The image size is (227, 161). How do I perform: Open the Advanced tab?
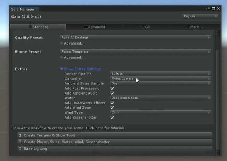pyautogui.click(x=95, y=27)
